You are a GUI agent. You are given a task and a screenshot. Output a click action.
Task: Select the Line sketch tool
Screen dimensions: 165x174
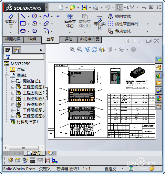(x=23, y=16)
